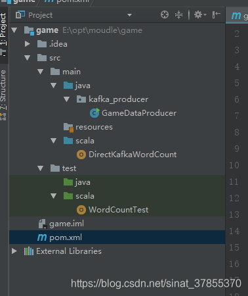This screenshot has width=248, height=296.
Task: Expand the External Libraries node
Action: click(14, 251)
